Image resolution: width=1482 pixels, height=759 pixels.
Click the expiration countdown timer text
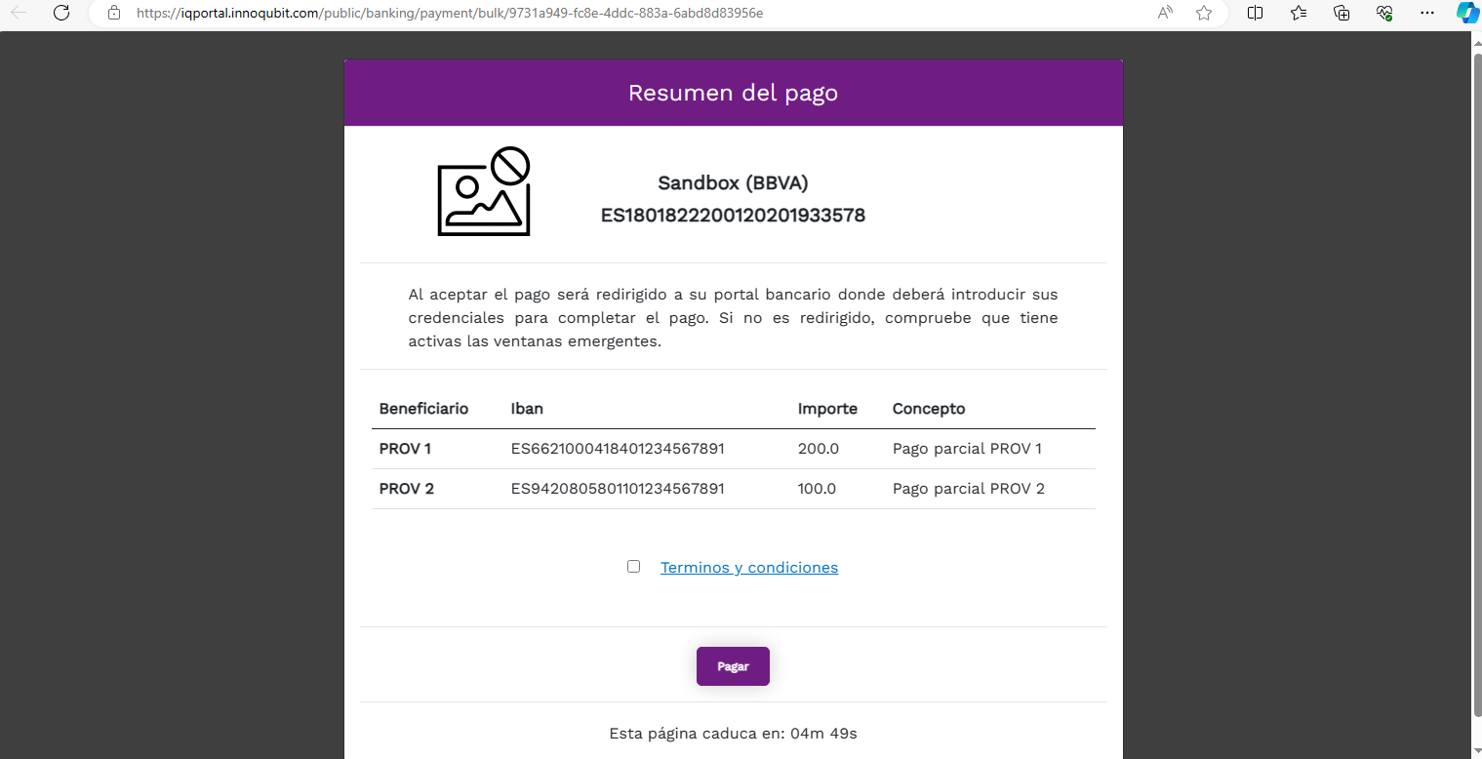pyautogui.click(x=733, y=733)
